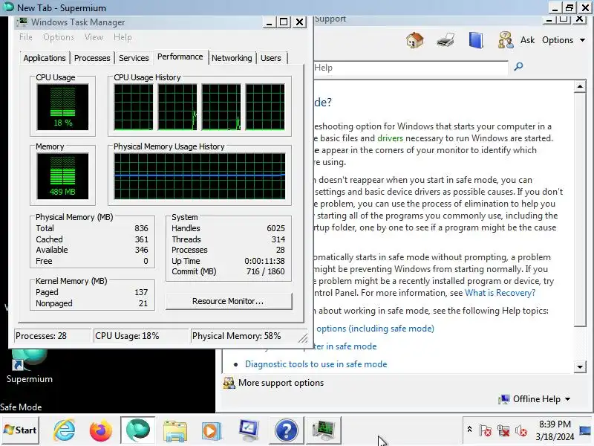Click the monitor checklist taskbar icon
Screen dimensions: 594x446
[249, 430]
